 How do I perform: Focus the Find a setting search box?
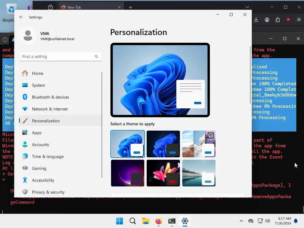tap(61, 56)
